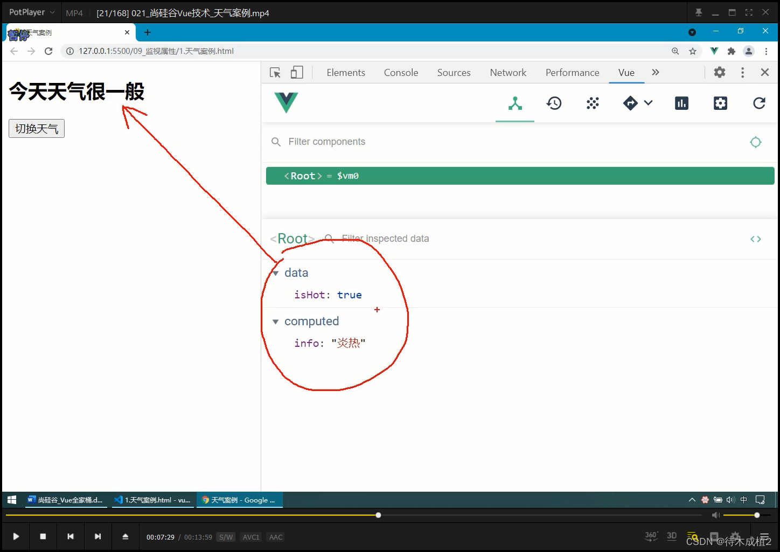Click the Filter inspected data field
This screenshot has width=780, height=552.
pos(385,239)
